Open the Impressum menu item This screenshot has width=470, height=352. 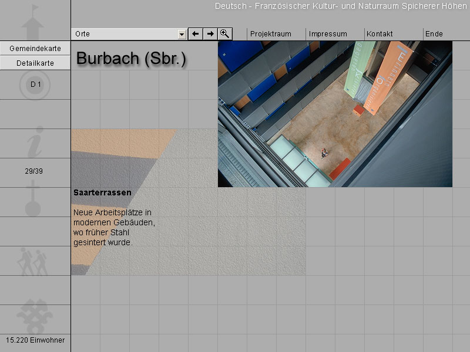click(x=328, y=34)
